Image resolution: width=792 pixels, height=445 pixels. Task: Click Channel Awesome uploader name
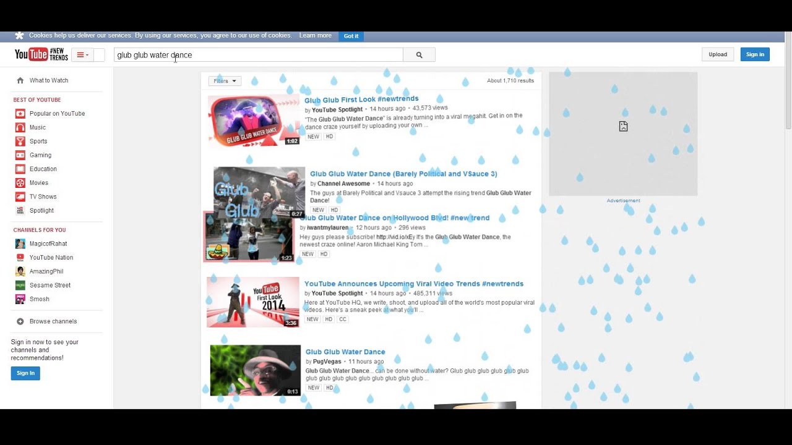pos(343,184)
